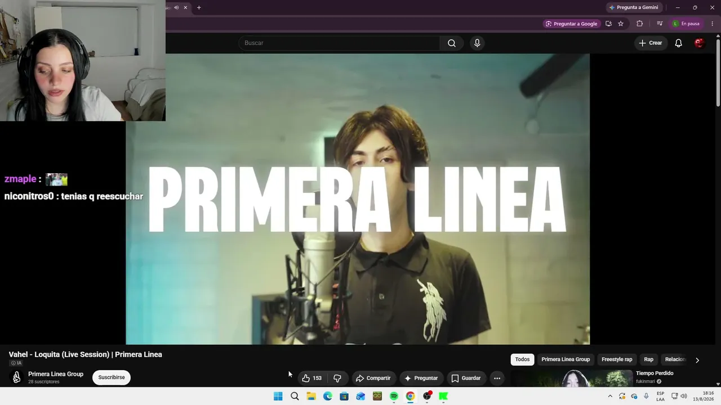
Task: Switch to Google Chrome on the taskbar
Action: click(x=410, y=396)
